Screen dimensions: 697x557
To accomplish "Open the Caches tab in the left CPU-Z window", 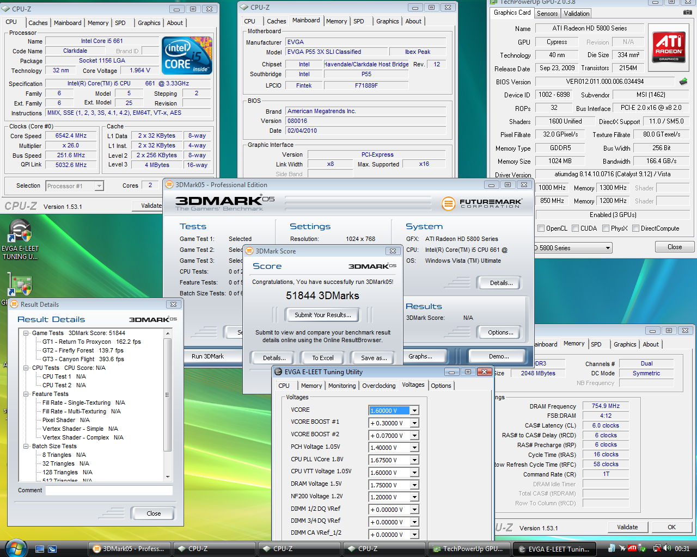I will pos(38,23).
